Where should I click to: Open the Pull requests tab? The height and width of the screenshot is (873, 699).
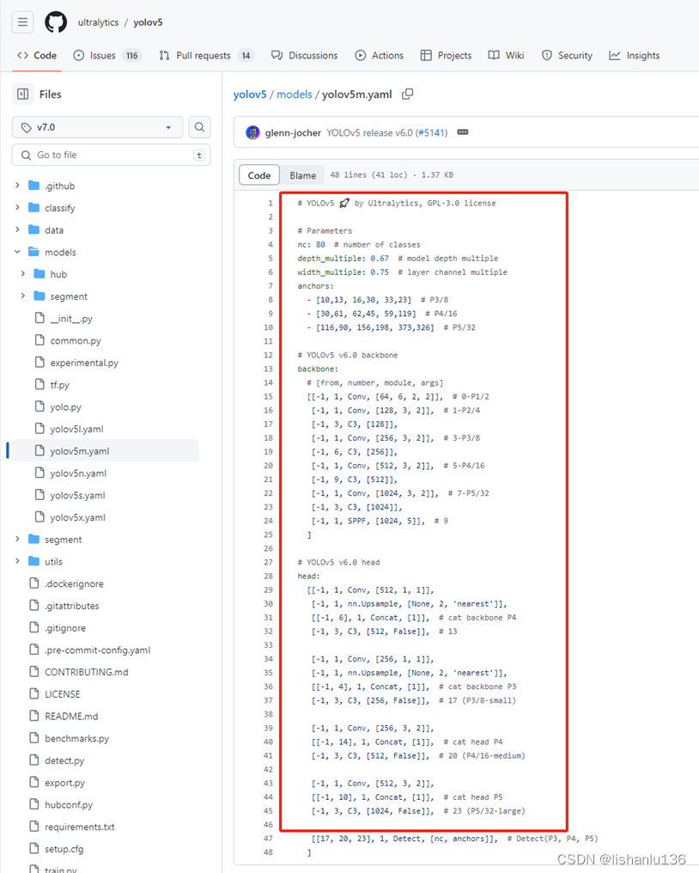[206, 55]
